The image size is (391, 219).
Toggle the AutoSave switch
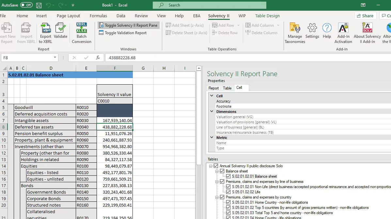[x=26, y=5]
